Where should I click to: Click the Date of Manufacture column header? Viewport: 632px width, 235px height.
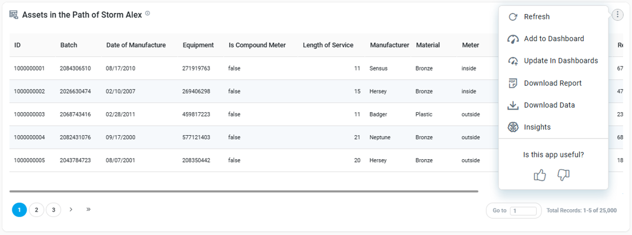136,45
